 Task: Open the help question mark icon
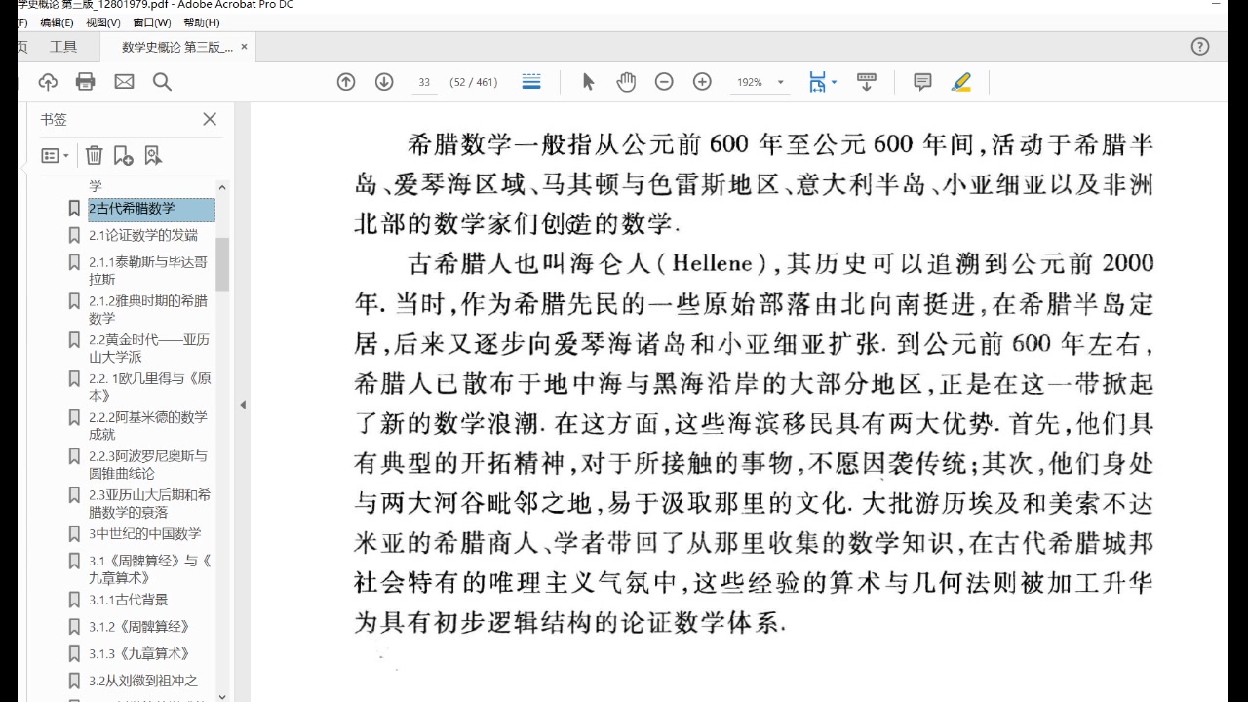[1200, 46]
